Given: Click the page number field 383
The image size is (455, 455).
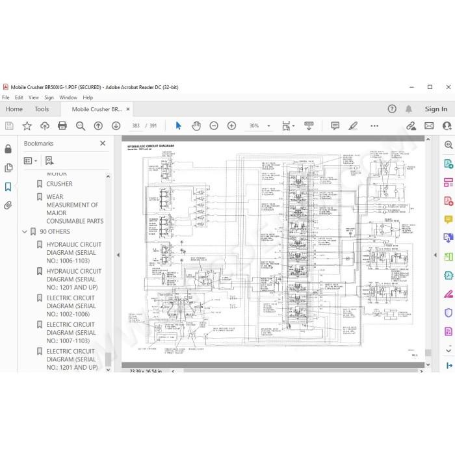Looking at the screenshot, I should (x=136, y=125).
